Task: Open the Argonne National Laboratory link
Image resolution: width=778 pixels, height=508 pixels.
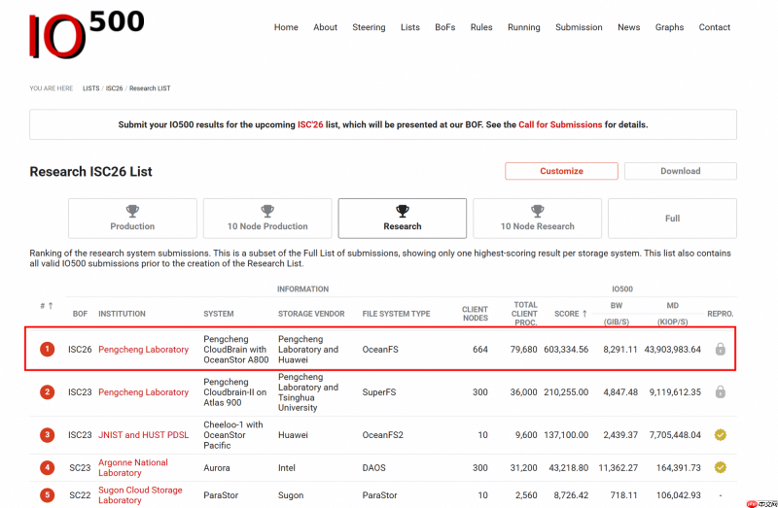Action: (x=133, y=467)
